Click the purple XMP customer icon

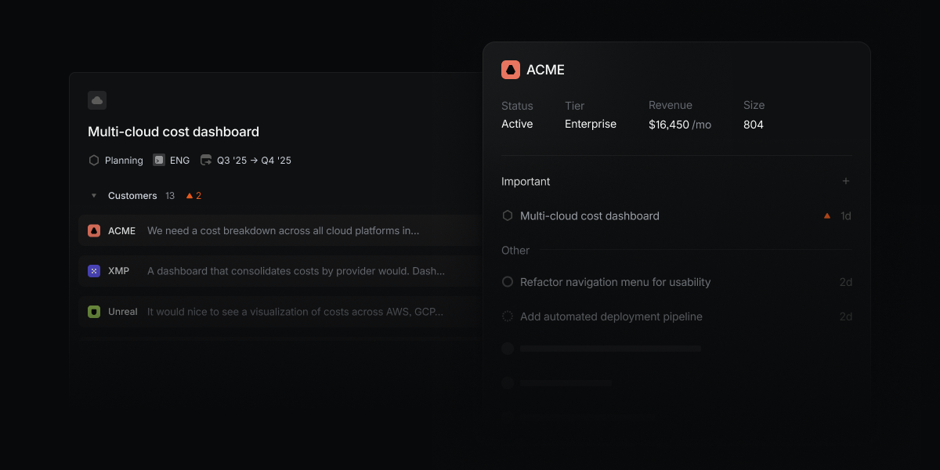tap(93, 271)
